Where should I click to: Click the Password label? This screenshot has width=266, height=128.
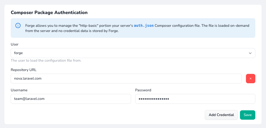(143, 90)
